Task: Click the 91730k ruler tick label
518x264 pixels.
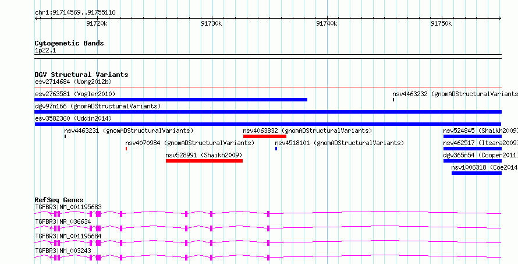Action: tap(212, 23)
